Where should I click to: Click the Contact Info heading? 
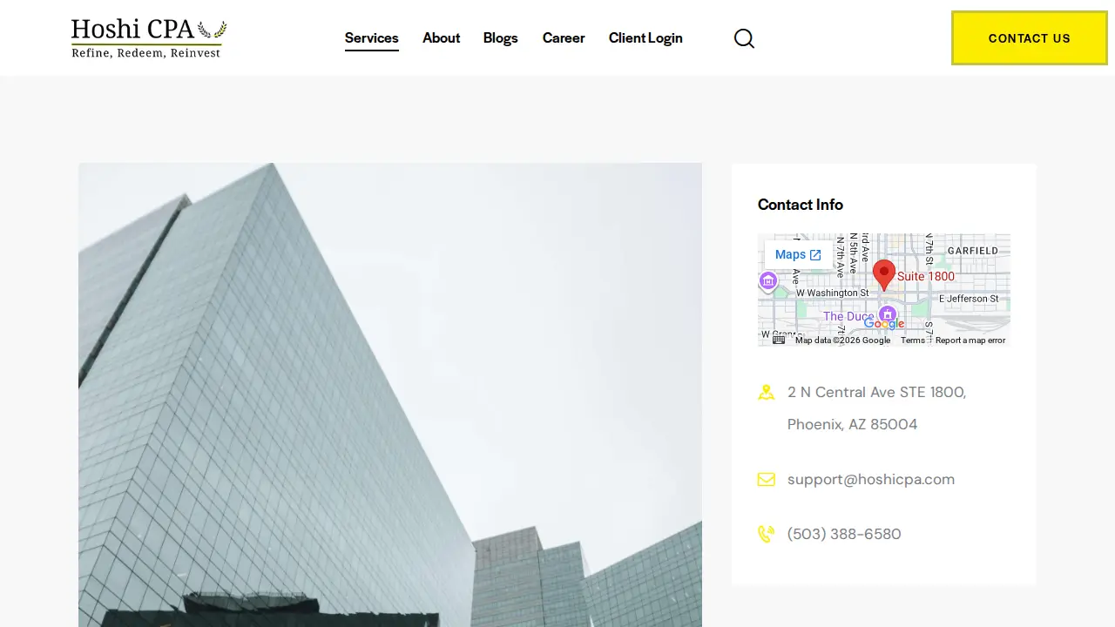pos(801,205)
